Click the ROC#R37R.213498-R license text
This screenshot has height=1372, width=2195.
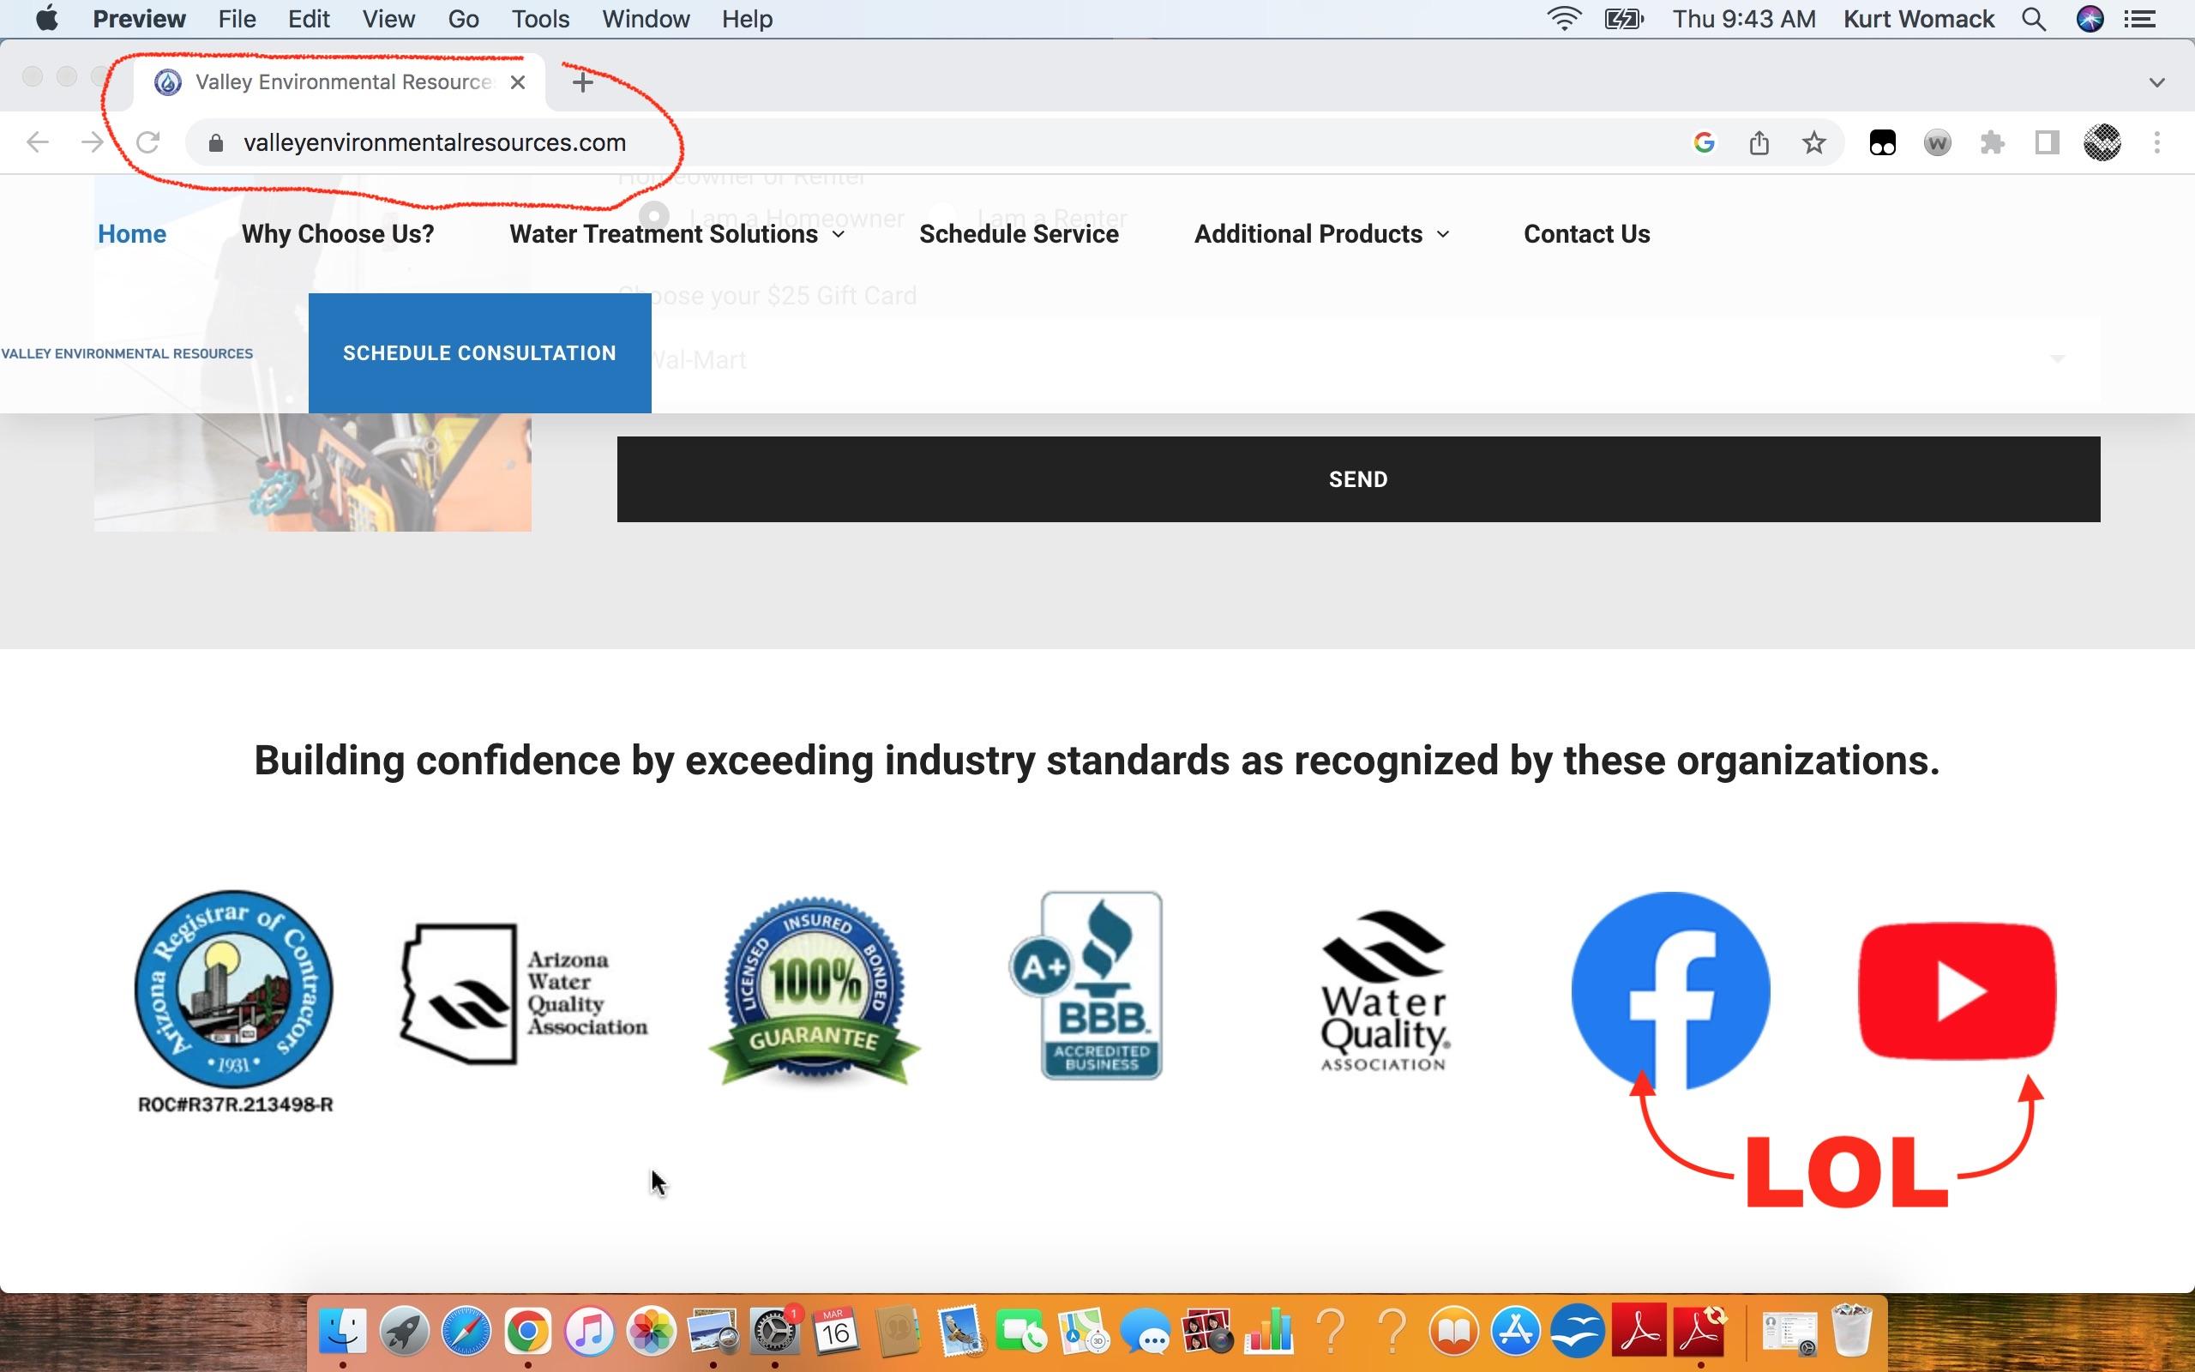click(x=235, y=1104)
